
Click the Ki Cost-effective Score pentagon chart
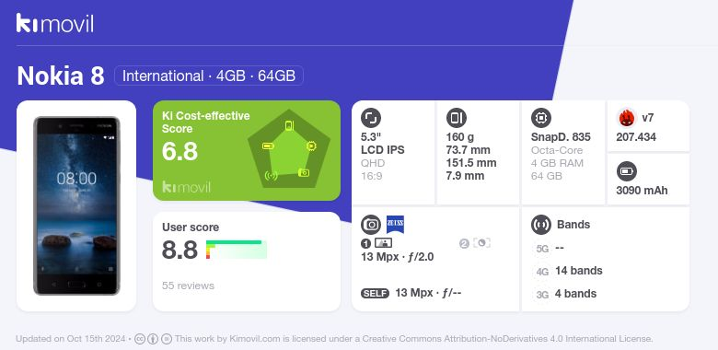click(x=289, y=149)
